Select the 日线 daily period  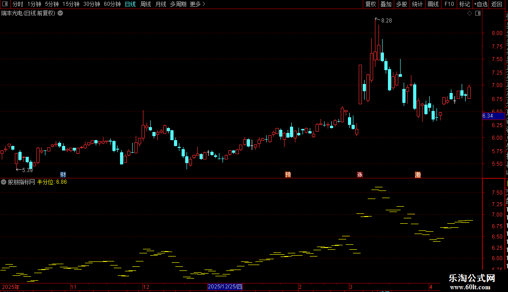(130, 4)
